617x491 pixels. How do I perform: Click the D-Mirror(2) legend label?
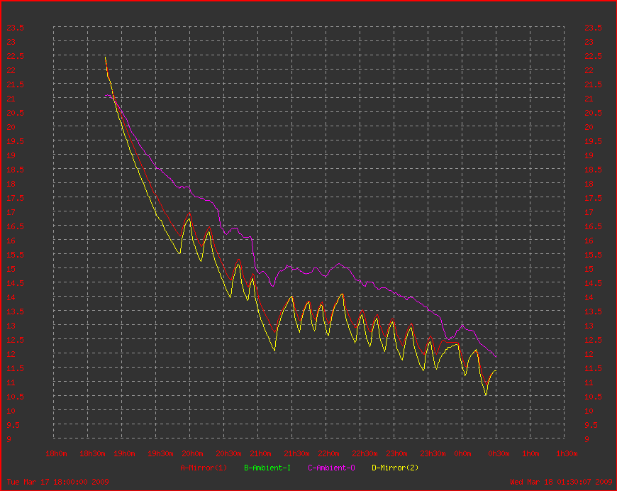pos(395,468)
